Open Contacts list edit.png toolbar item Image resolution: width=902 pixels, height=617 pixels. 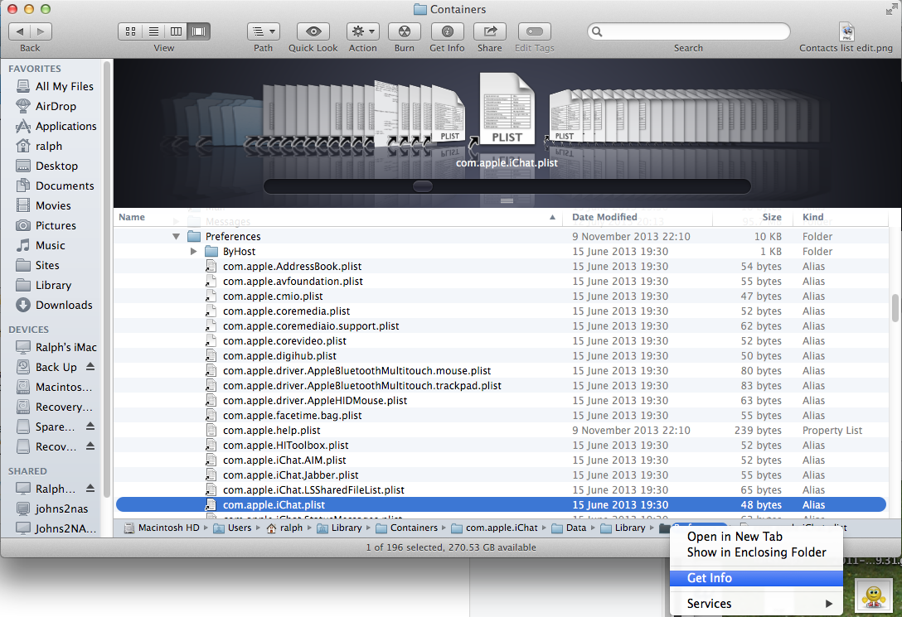(846, 32)
